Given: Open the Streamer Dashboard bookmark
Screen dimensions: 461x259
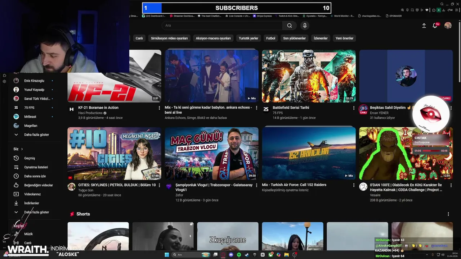Looking at the screenshot, I should [182, 16].
